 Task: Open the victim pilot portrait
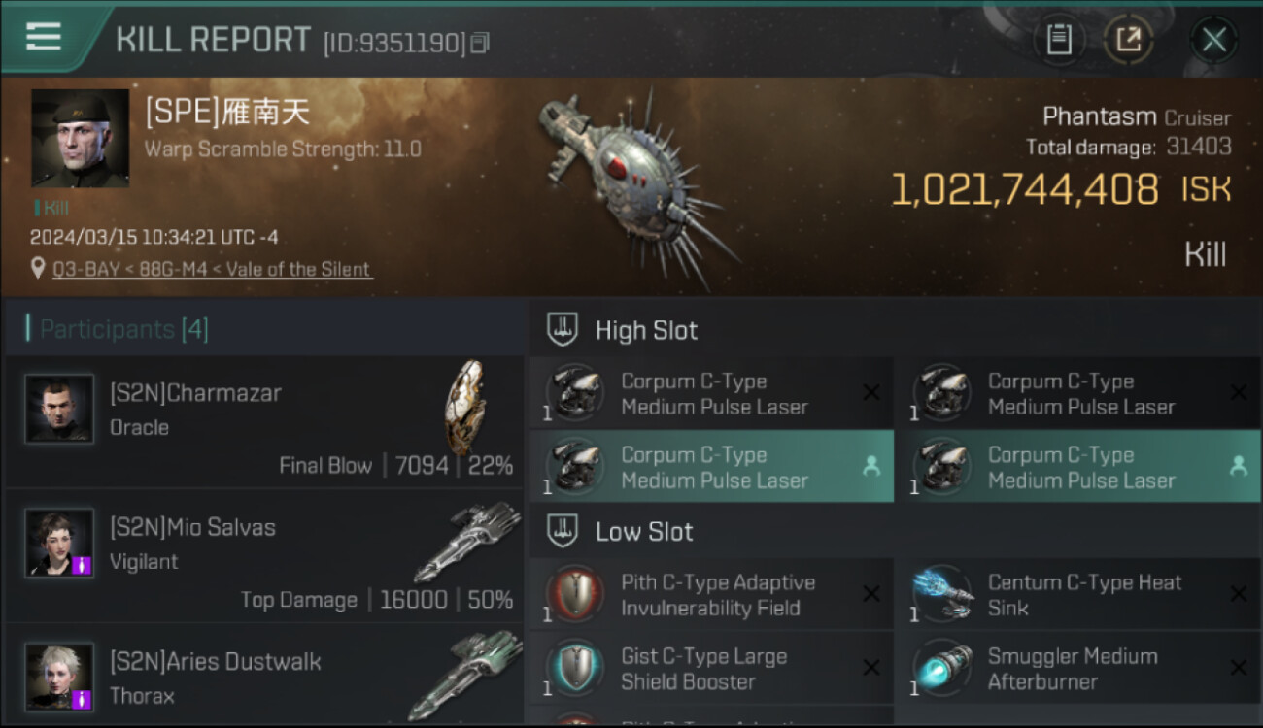tap(80, 139)
